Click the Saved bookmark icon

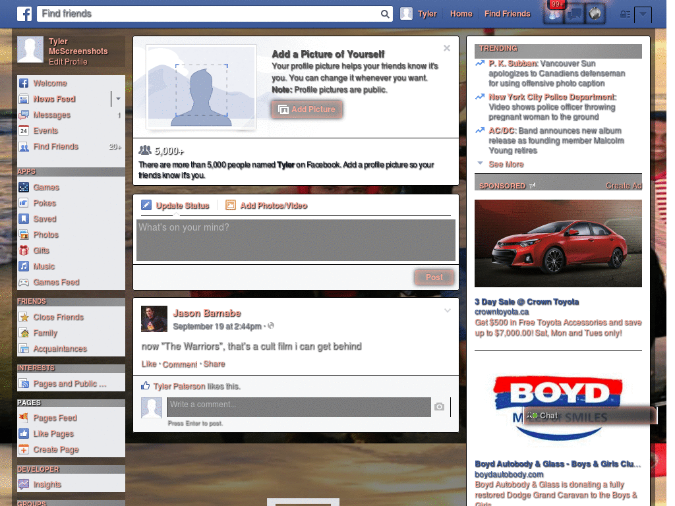pos(24,219)
